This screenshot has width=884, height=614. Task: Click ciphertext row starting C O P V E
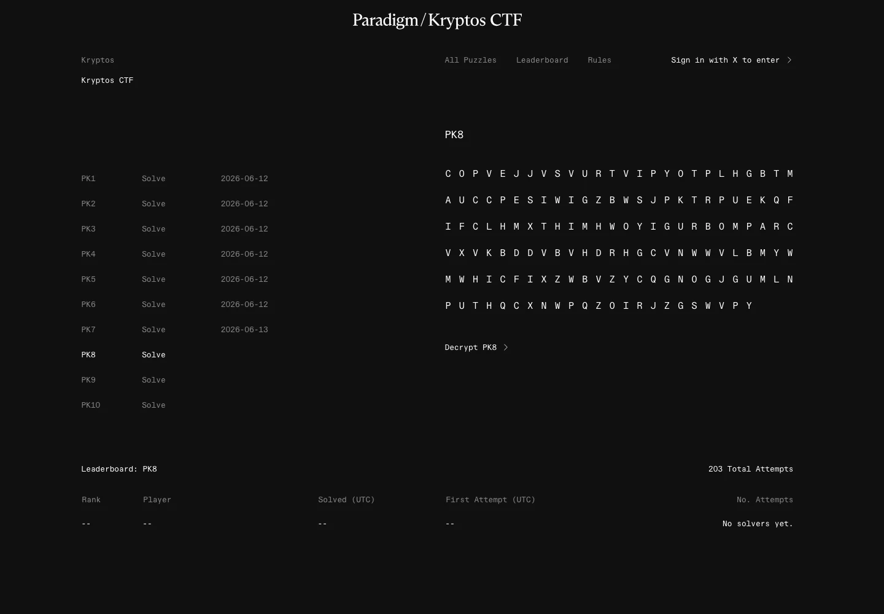click(619, 174)
